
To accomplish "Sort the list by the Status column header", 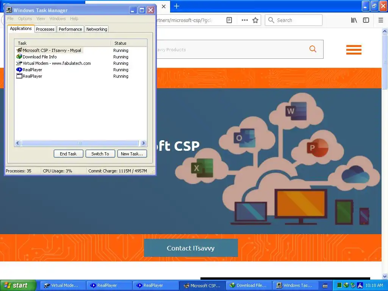I will point(129,43).
